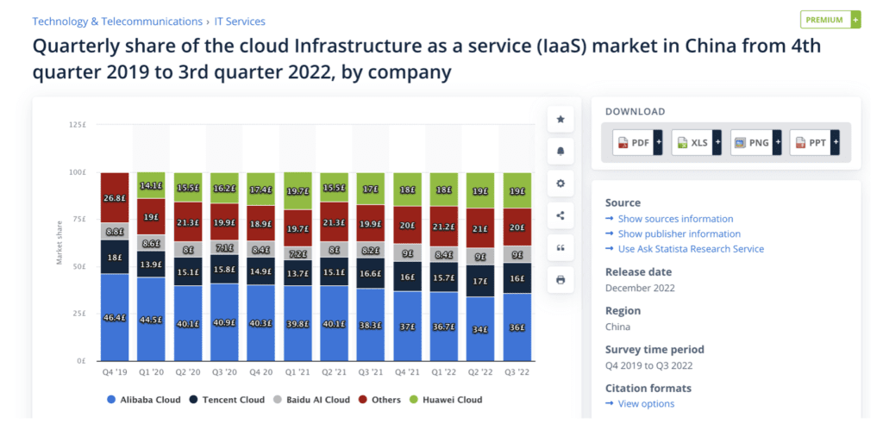Click Alibaba Cloud 46.4 bar in Q4 '19
This screenshot has height=442, width=883.
[x=115, y=317]
